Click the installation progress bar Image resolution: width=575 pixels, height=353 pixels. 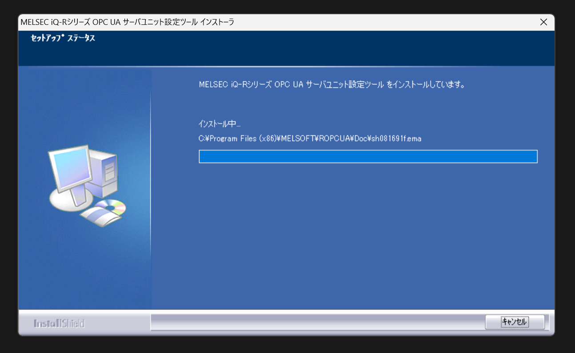(x=368, y=157)
